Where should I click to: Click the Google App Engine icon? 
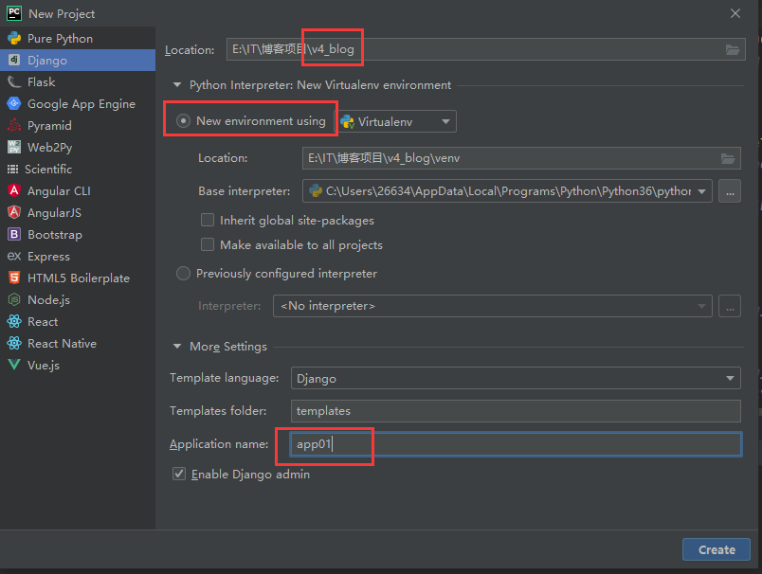pos(14,103)
